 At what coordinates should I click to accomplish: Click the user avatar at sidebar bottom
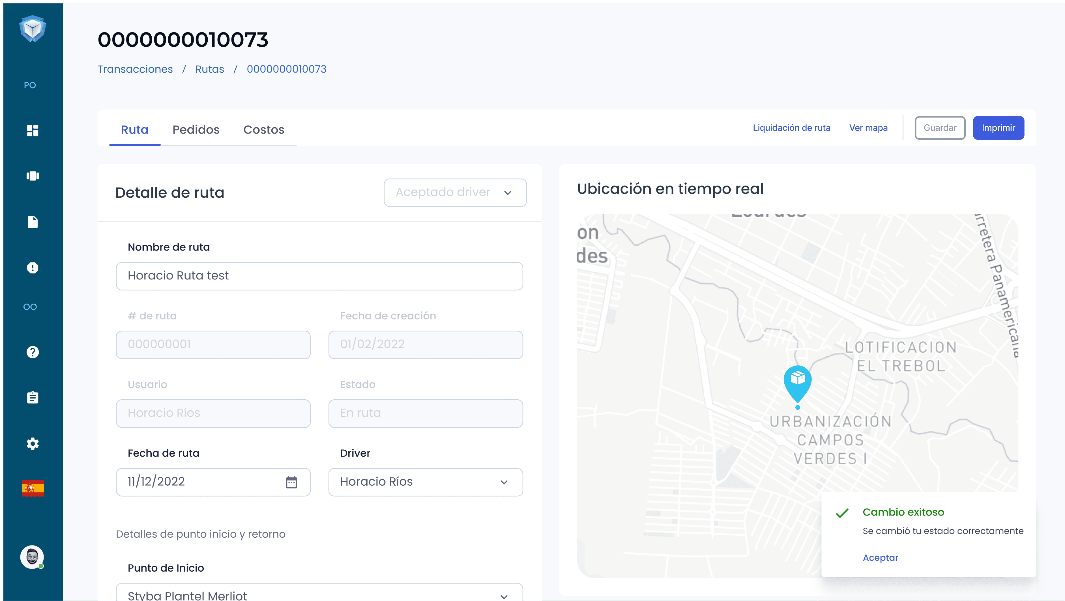[x=32, y=557]
